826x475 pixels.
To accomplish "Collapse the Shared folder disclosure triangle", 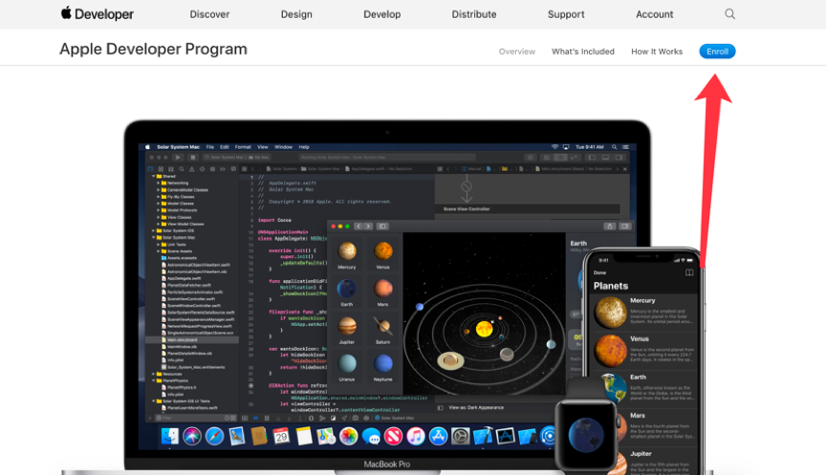I will 154,176.
